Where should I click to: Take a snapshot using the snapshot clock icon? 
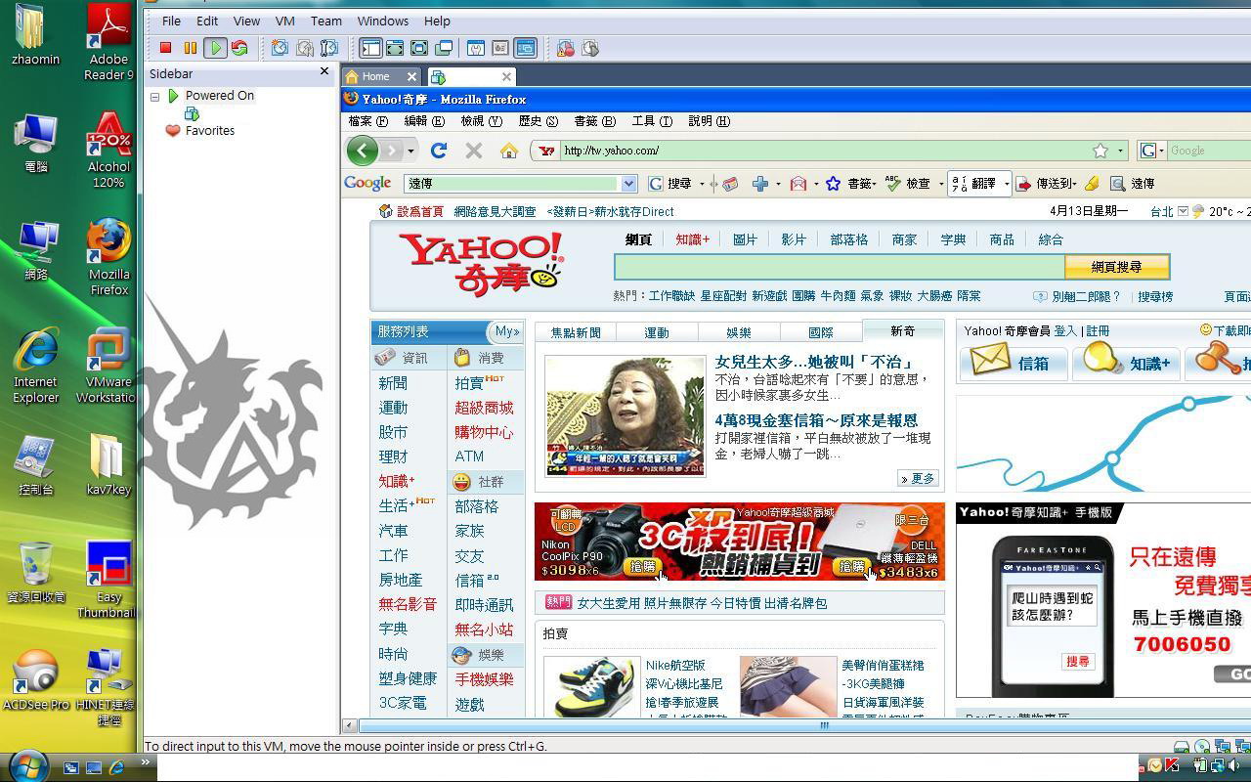(x=280, y=48)
